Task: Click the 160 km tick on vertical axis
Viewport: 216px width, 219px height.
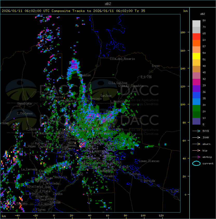Action: point(183,50)
